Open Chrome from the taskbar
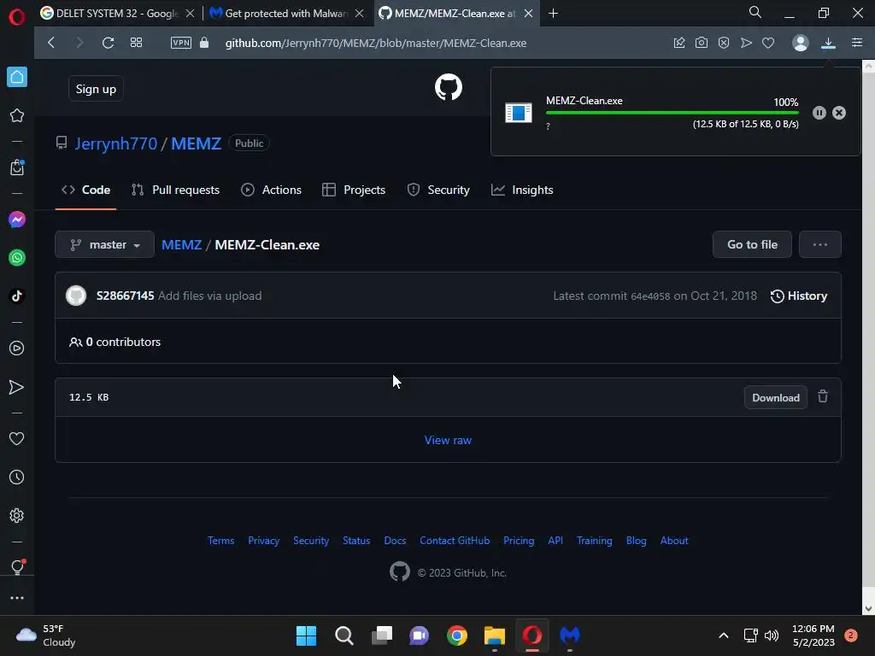 (x=456, y=635)
